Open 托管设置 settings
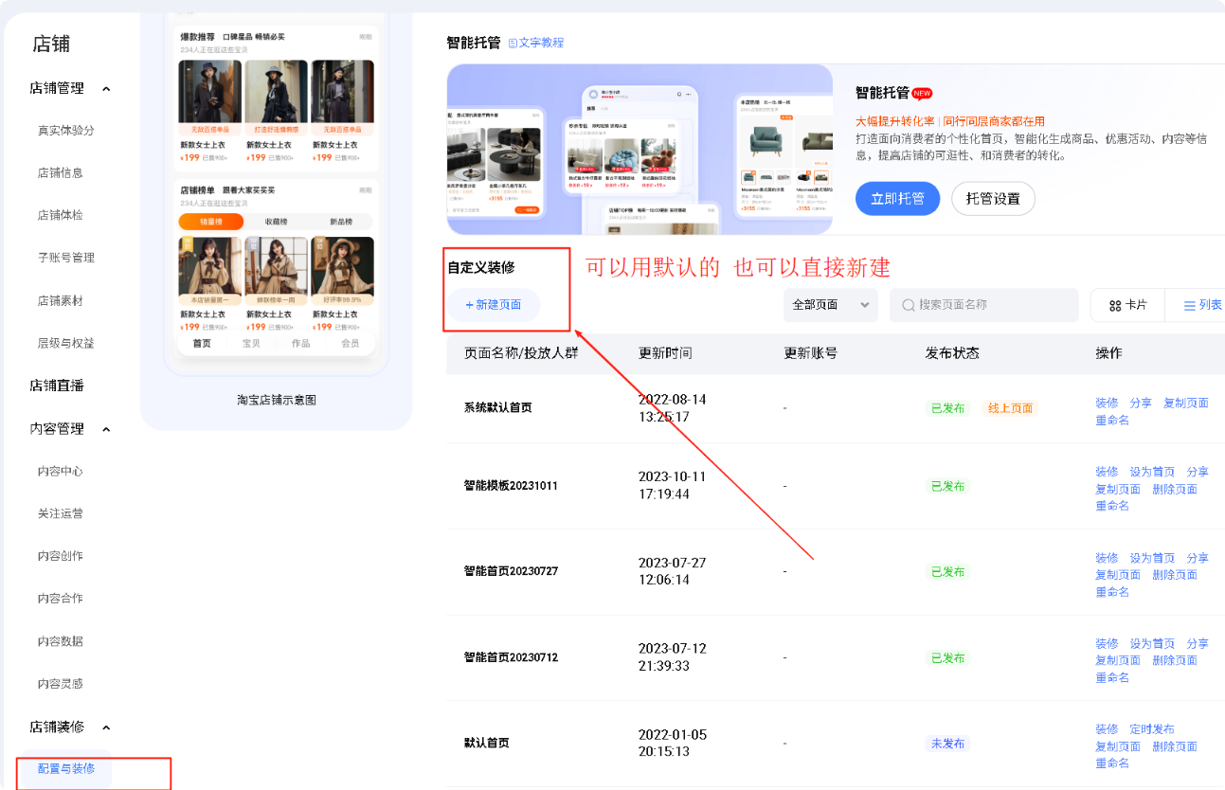The image size is (1225, 790). [x=993, y=198]
